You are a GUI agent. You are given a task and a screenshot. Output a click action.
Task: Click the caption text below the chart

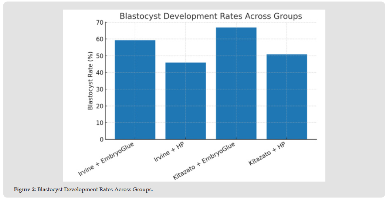coord(95,189)
